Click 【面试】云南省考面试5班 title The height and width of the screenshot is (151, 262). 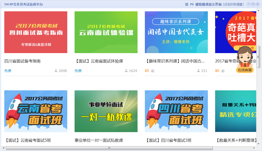pos(28,140)
